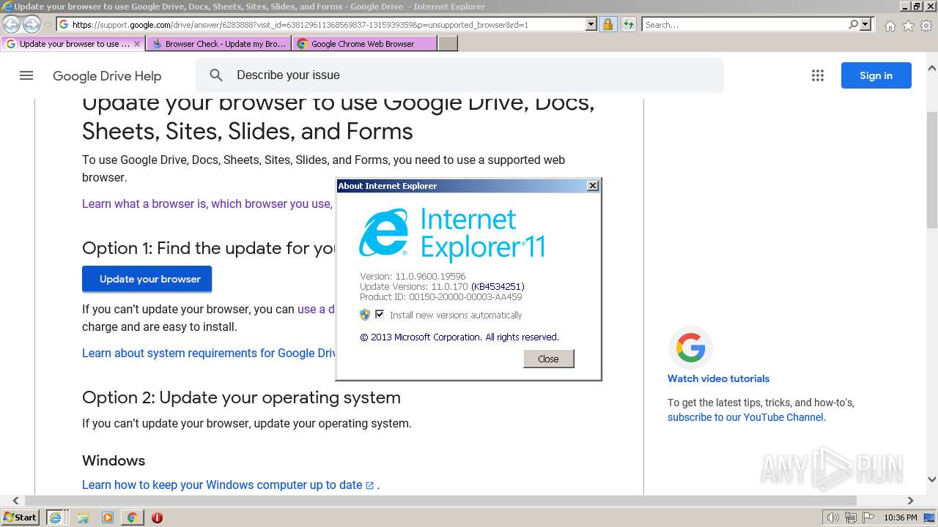Image resolution: width=938 pixels, height=527 pixels.
Task: Click the address bar URL field
Action: 321,25
